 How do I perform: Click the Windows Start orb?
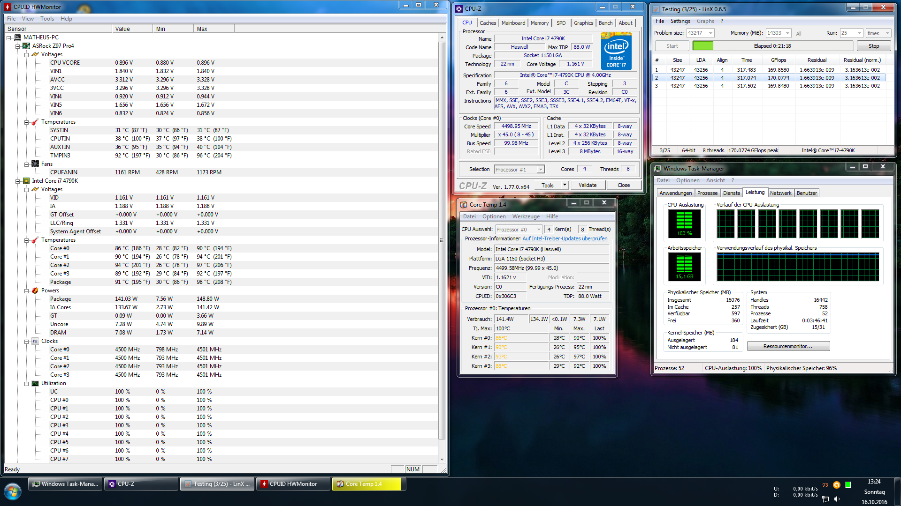coord(13,492)
